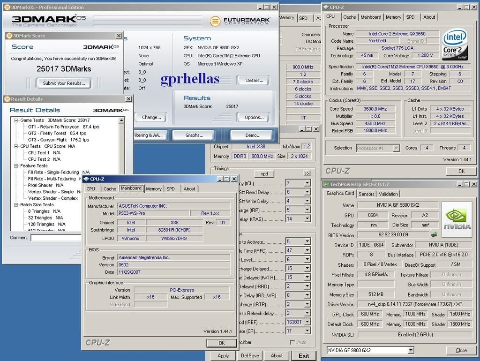
Task: Close the Result Details panel
Action: [x=129, y=99]
